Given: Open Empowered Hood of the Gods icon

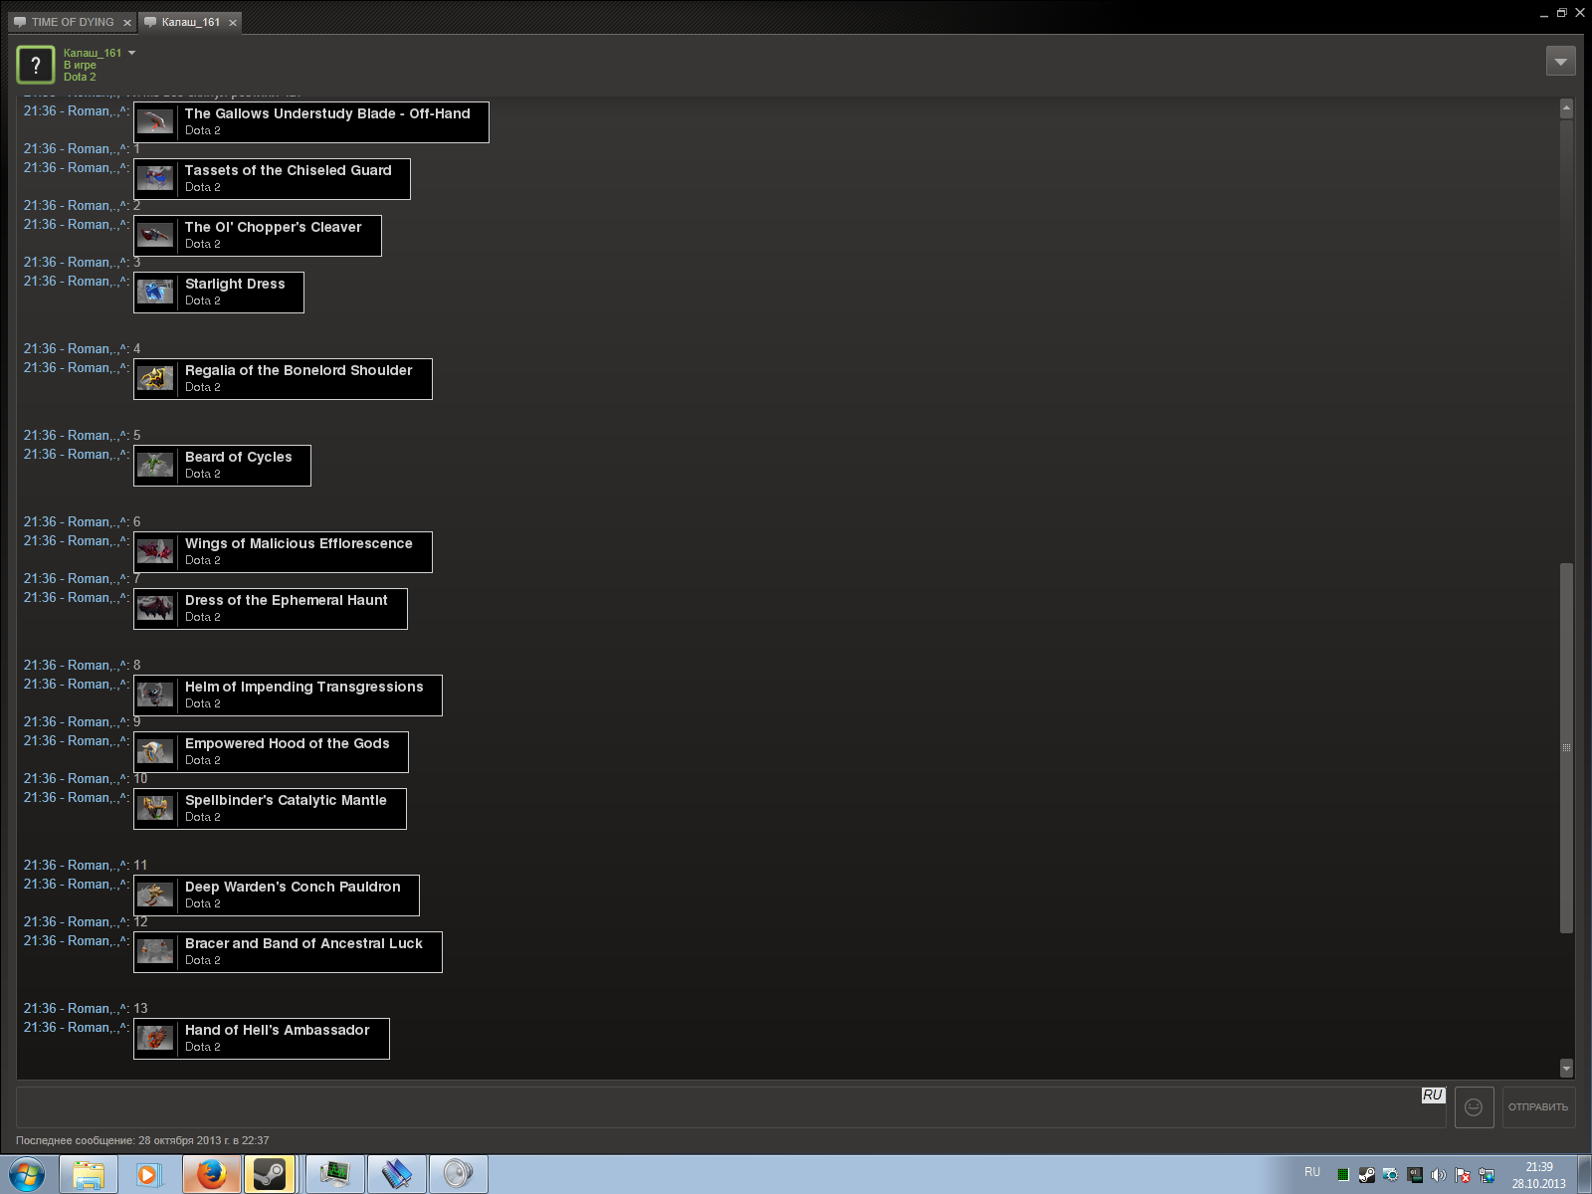Looking at the screenshot, I should coord(155,752).
